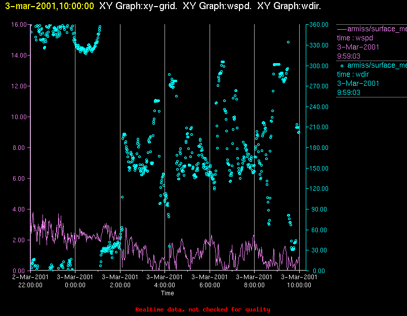
Task: Click the 2-Mar-2001 22:00:00 time label
Action: (30, 281)
